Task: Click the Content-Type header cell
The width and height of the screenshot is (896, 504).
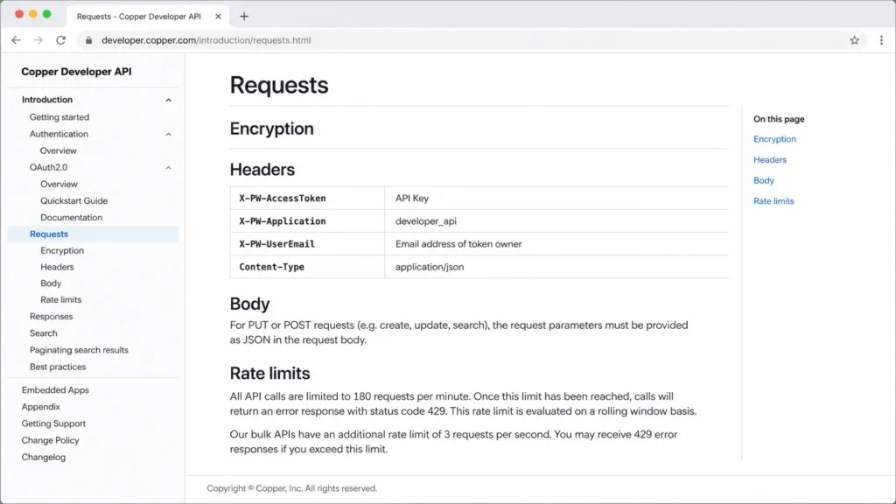Action: [x=307, y=267]
